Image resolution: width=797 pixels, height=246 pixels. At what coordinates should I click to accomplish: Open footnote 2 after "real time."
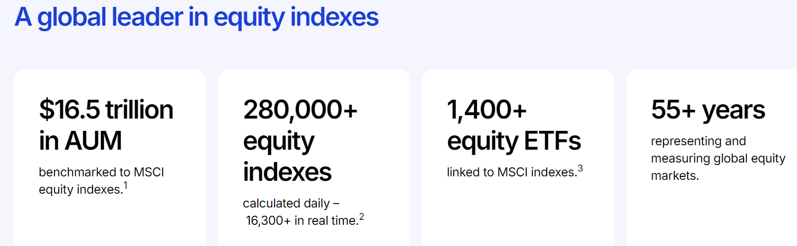coord(362,217)
